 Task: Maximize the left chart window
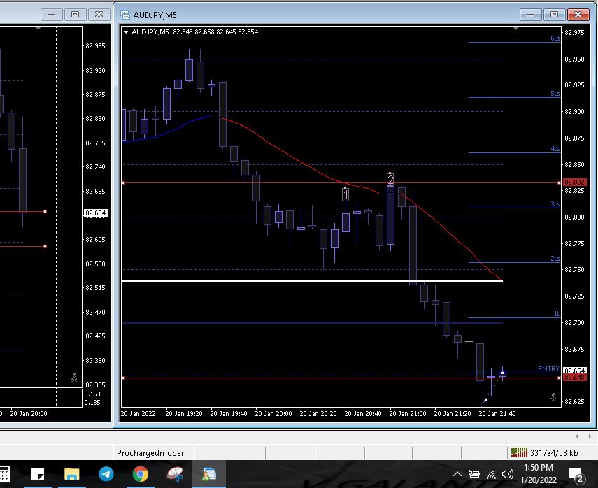75,15
